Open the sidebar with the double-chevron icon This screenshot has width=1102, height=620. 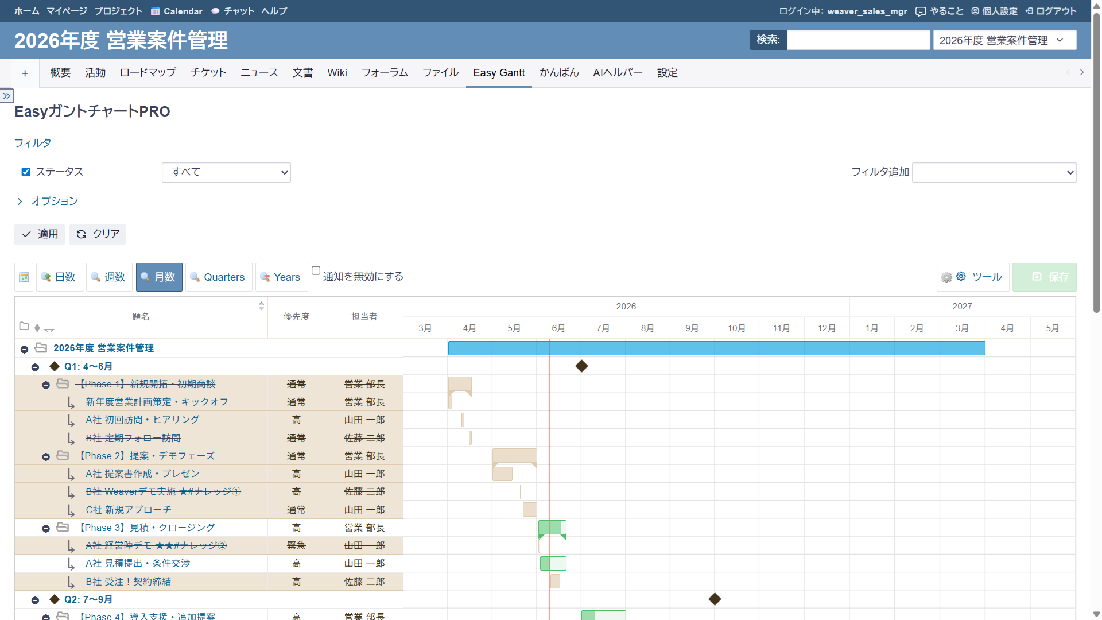[7, 96]
